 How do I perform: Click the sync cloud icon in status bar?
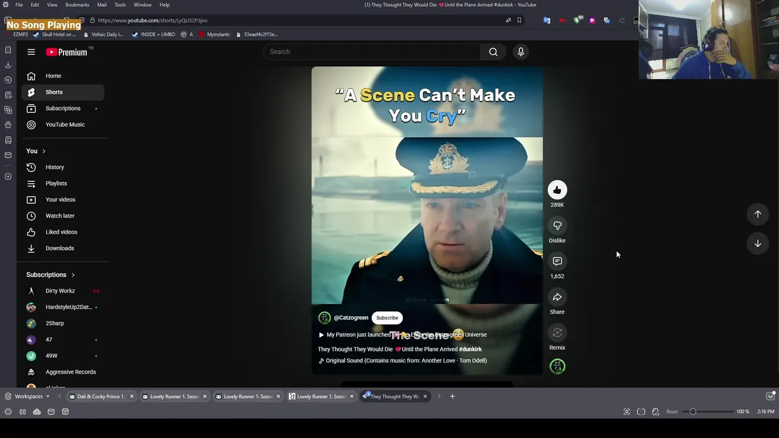click(x=37, y=412)
